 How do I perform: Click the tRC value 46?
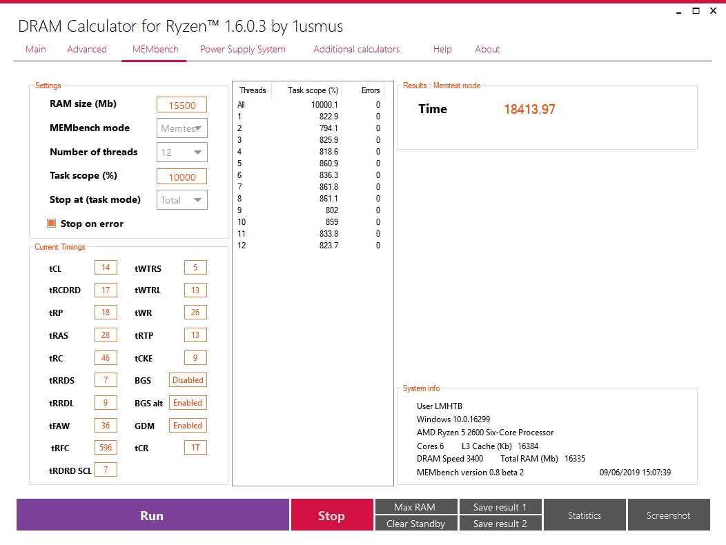(106, 358)
